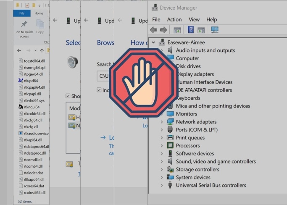This screenshot has height=205, width=287.
Task: Click the rtkngui64 application file icon
Action: click(21, 107)
